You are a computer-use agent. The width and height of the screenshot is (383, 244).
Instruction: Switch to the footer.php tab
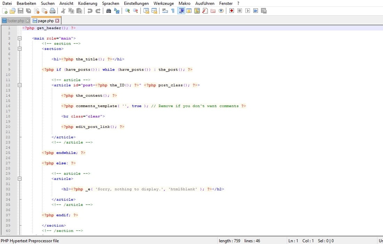[15, 21]
